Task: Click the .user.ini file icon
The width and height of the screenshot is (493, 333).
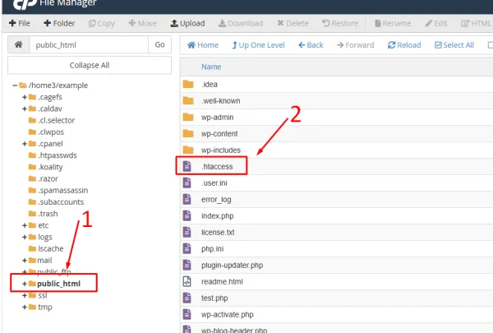Action: (187, 183)
